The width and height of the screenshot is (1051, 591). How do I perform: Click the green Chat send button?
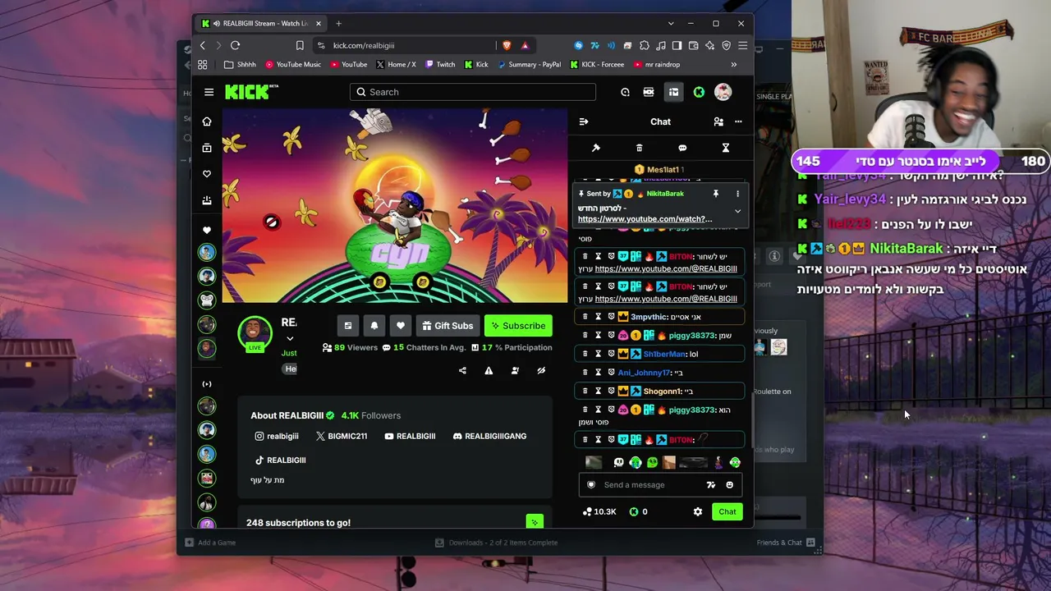pos(727,512)
